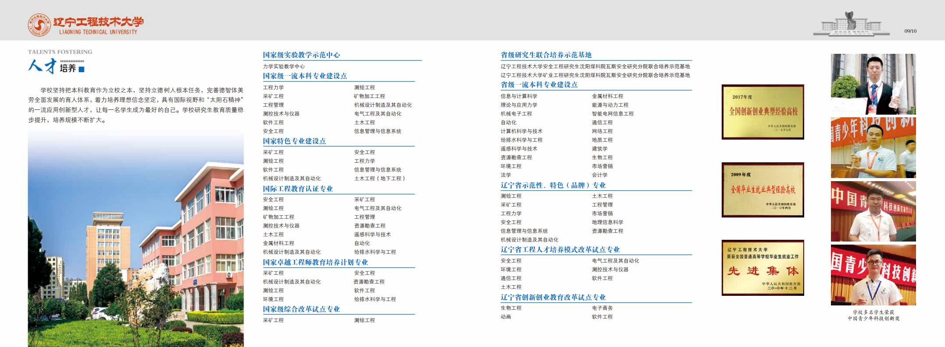Click the entry 电子商务
Viewport: 945px width, 347px height.
(x=602, y=308)
